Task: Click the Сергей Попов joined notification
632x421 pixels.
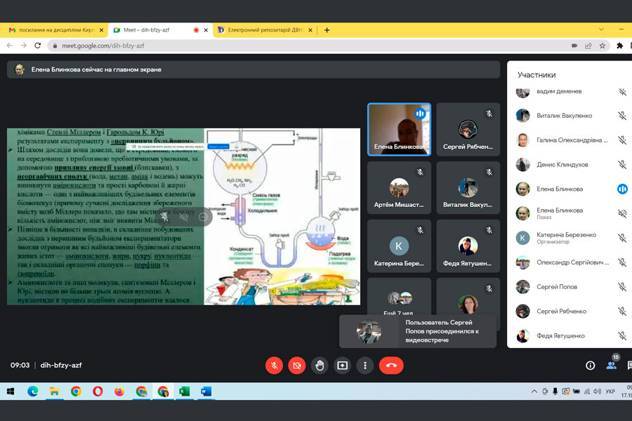Action: pyautogui.click(x=418, y=331)
